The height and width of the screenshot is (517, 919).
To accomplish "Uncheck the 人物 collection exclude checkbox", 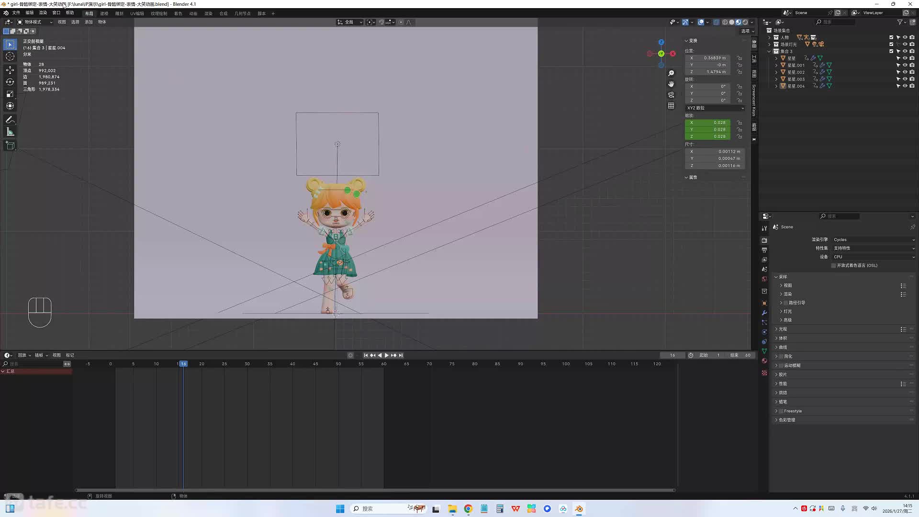I will tap(891, 37).
